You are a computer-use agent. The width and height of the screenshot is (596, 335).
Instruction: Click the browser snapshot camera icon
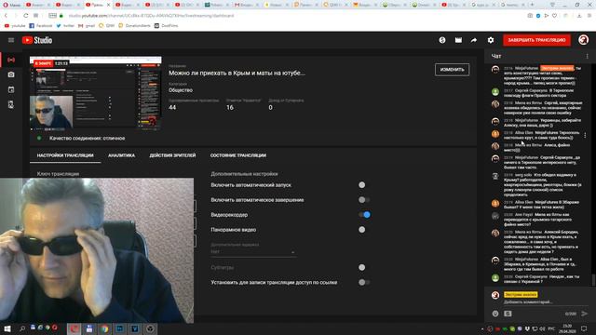tap(530, 16)
